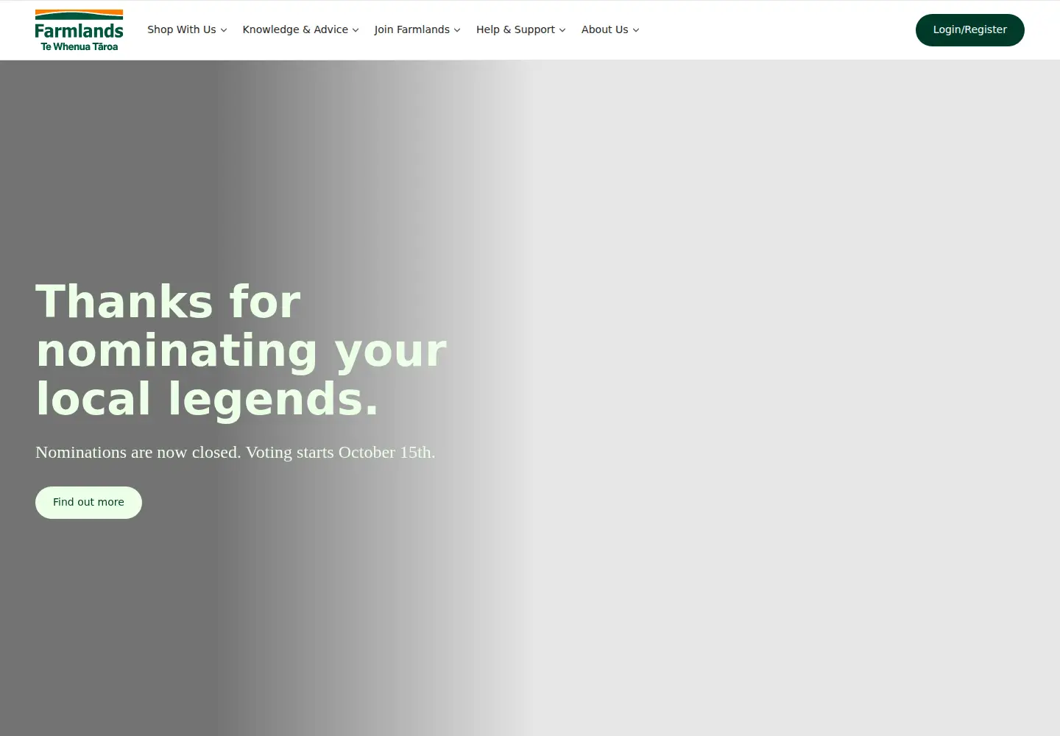The width and height of the screenshot is (1060, 736).
Task: Click the Te Whenua Tāroa tagline
Action: (x=79, y=46)
